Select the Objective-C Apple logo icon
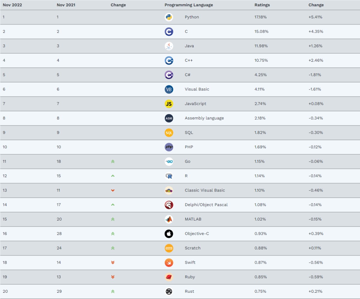The height and width of the screenshot is (299, 360). [169, 234]
